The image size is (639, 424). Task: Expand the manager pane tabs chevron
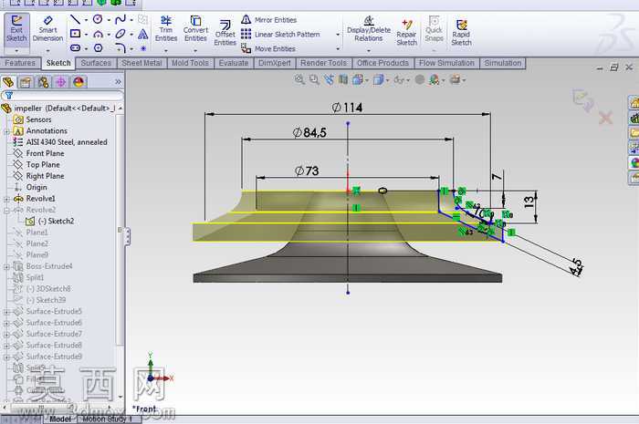118,82
